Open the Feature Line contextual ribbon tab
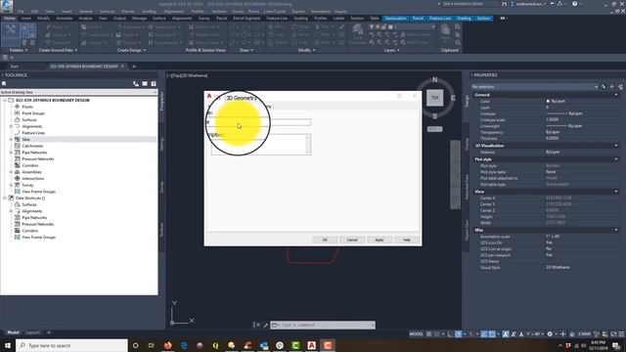Viewport: 626px width, 352px height. point(440,19)
